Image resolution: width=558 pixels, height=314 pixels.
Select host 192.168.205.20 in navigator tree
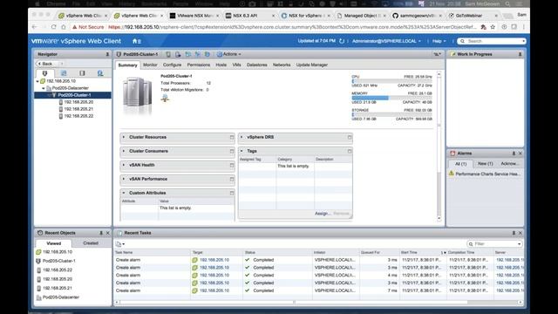point(78,102)
